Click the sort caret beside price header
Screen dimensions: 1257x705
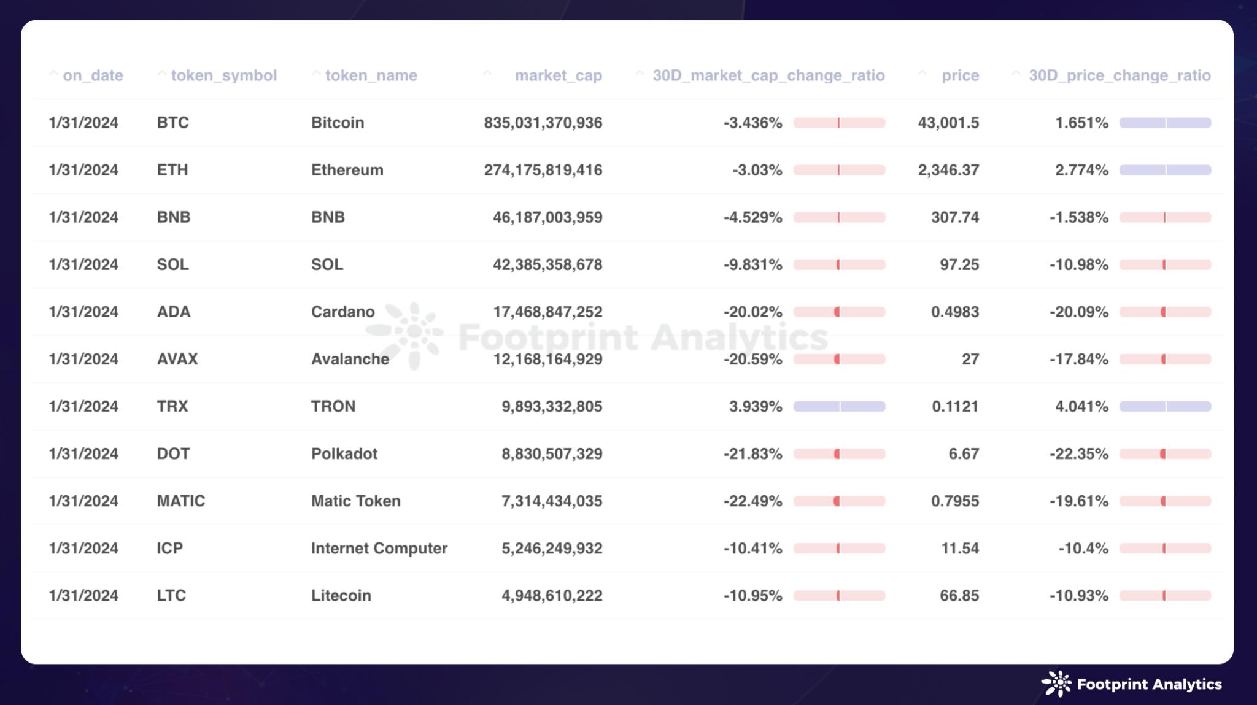coord(922,74)
